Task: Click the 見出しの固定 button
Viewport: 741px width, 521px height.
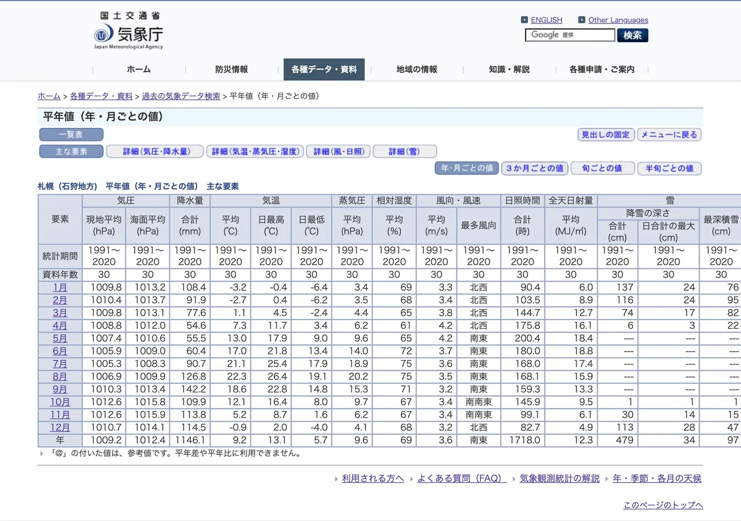Action: pos(606,135)
